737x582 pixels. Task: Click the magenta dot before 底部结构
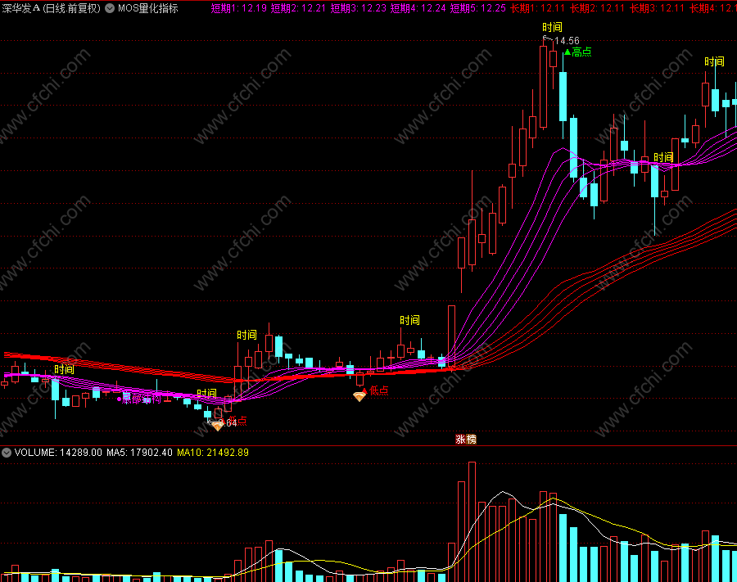[x=119, y=399]
